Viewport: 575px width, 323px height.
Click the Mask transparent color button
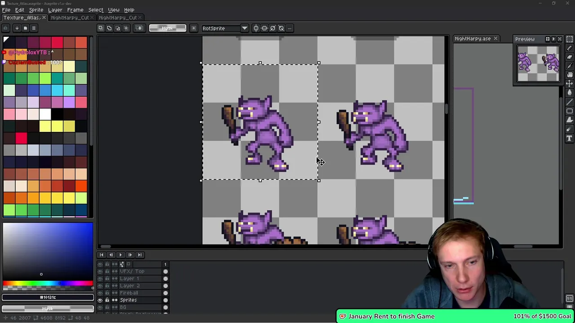coord(167,28)
